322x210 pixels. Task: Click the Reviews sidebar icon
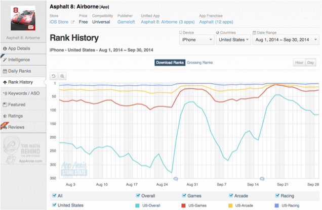click(5, 127)
